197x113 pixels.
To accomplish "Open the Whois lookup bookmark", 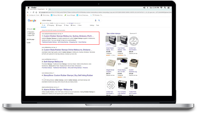I will 45,15.
